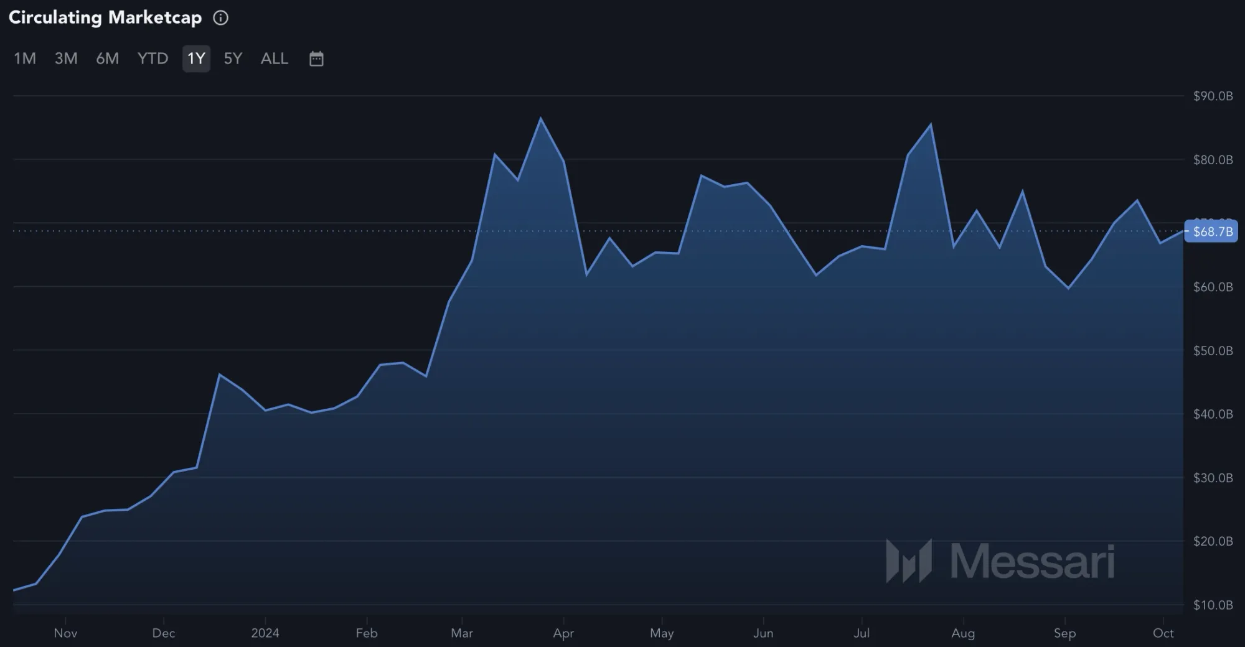The width and height of the screenshot is (1245, 647).
Task: Select the active 1Y time range
Action: (196, 58)
